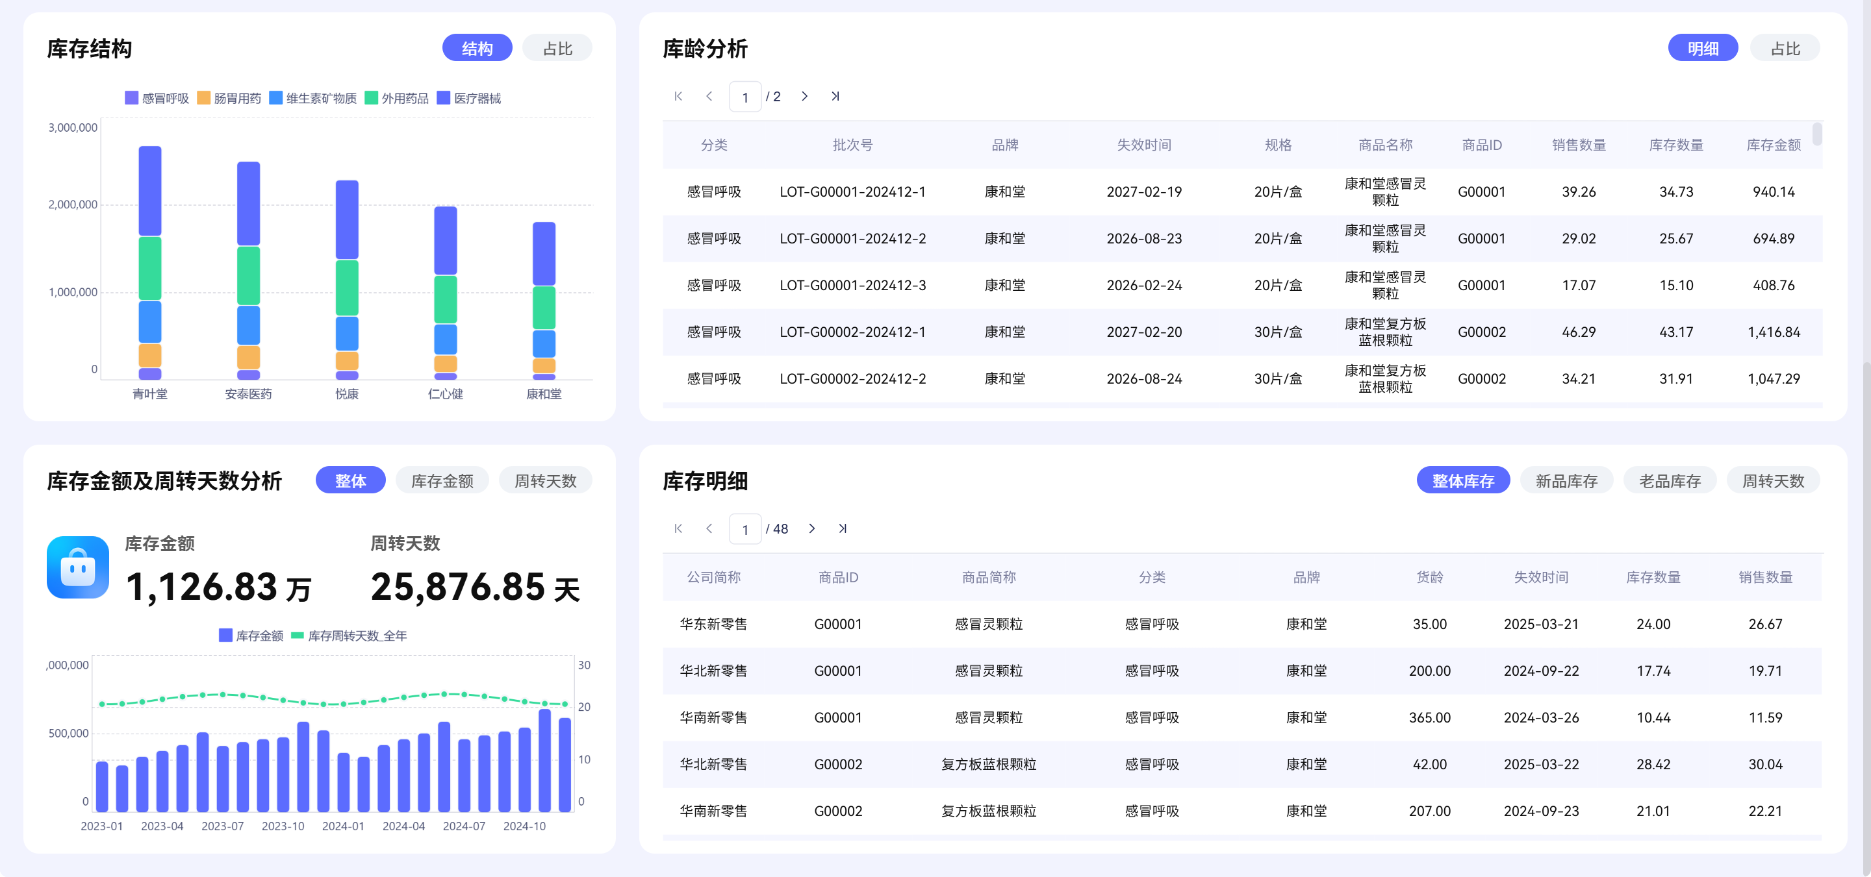Sort 库存明细 by 货龄 column header
Screen dimensions: 1871x877
[1429, 577]
